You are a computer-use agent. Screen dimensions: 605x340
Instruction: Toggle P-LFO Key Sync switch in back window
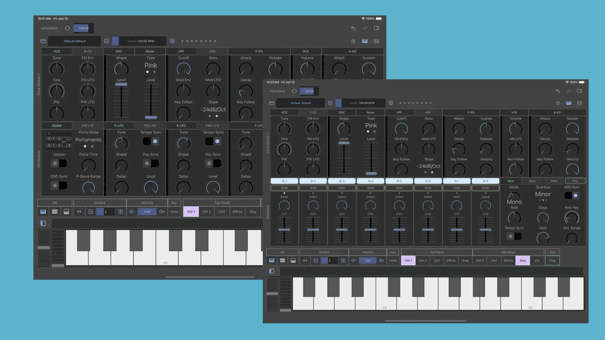151,163
